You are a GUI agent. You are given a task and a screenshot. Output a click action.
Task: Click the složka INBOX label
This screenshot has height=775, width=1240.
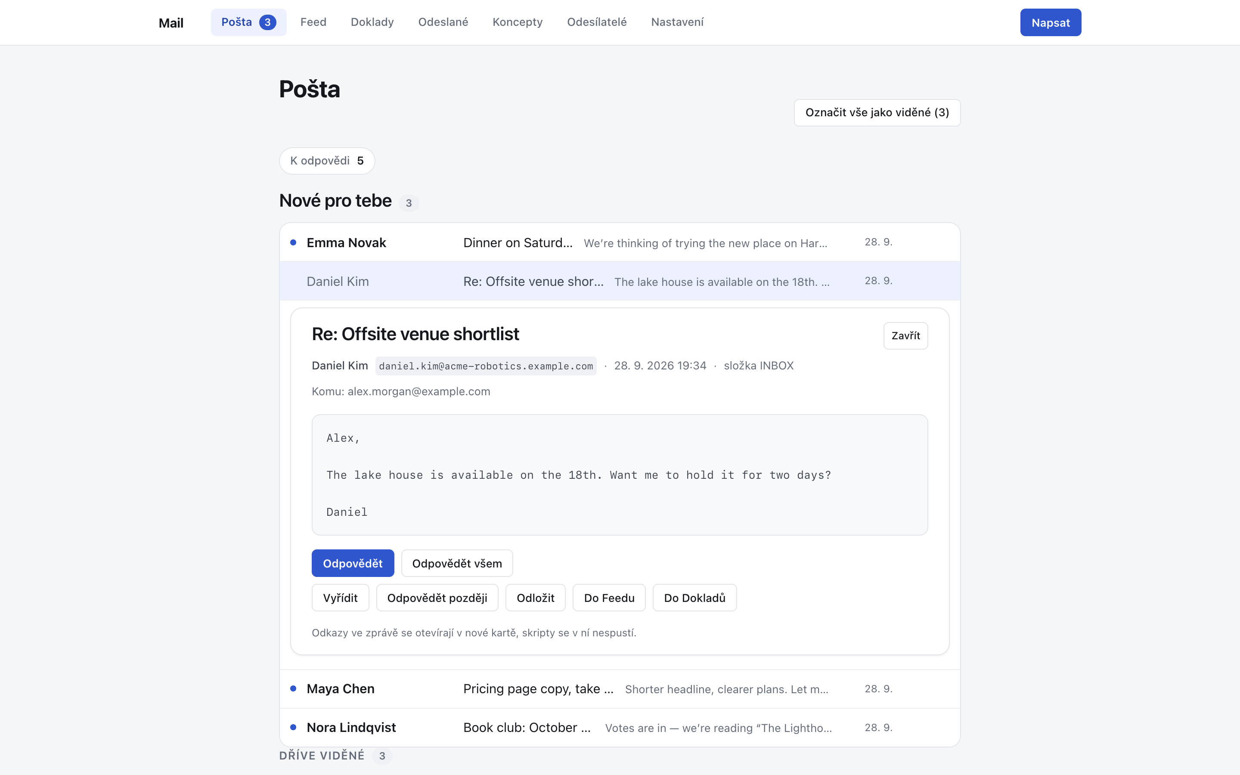(x=758, y=366)
